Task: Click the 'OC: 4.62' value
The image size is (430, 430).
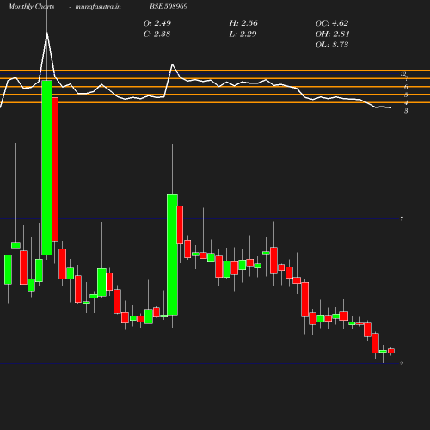Action: (x=332, y=23)
